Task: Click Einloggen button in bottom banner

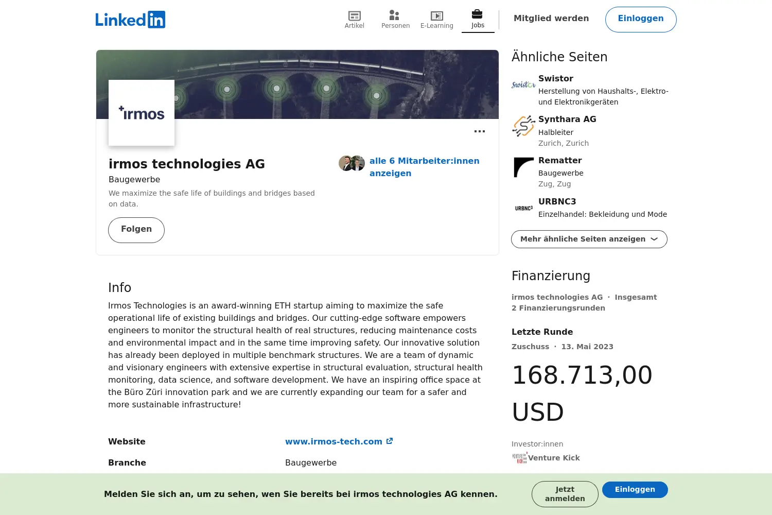Action: [x=635, y=490]
